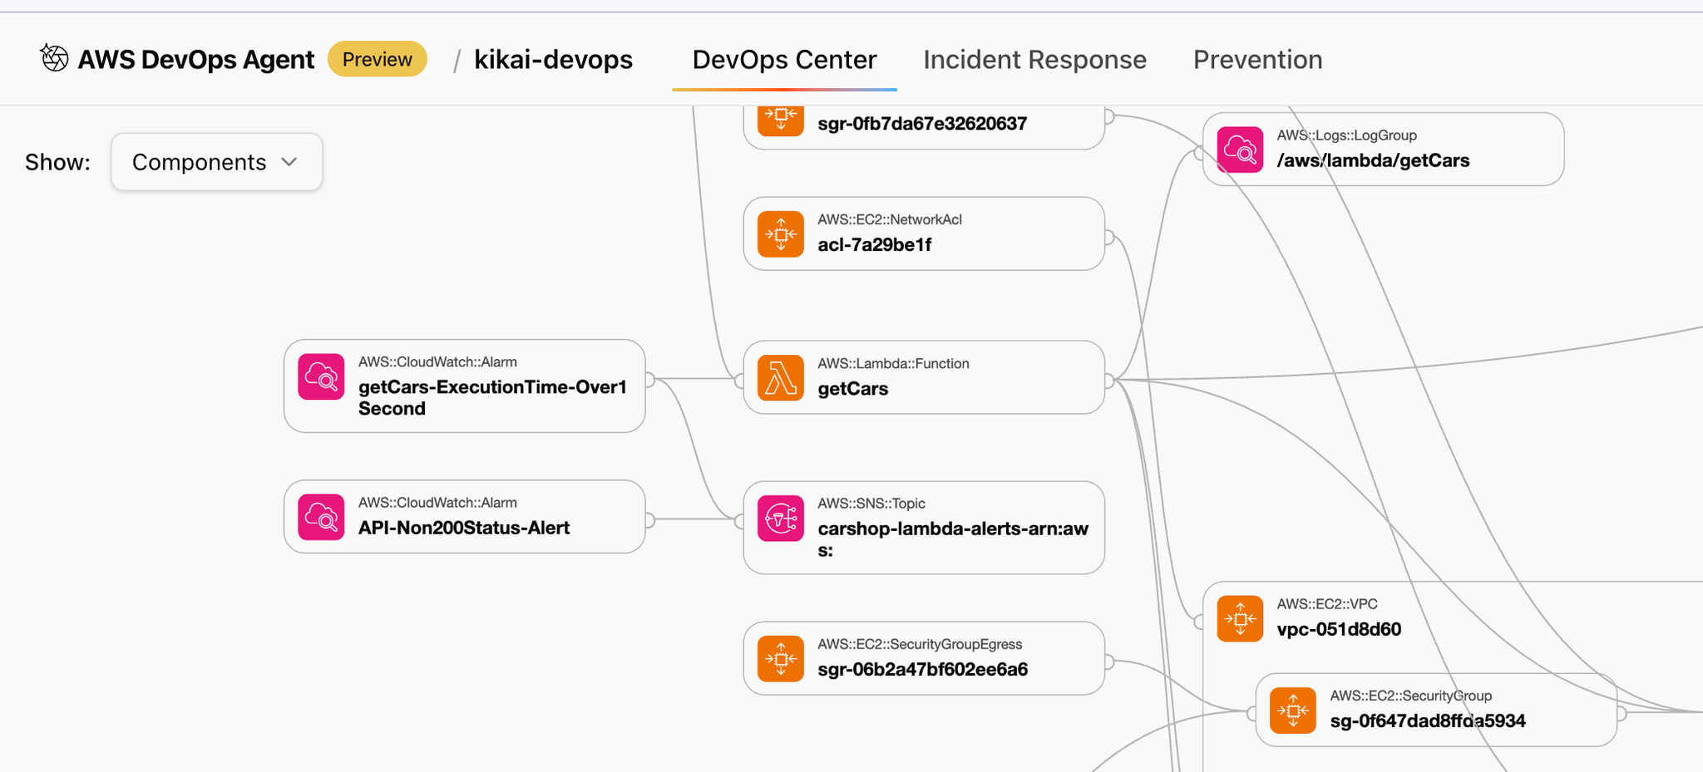Click the LogGroup icon for /aws/lambda/getCars
Screen dimensions: 1703x772
[1240, 150]
